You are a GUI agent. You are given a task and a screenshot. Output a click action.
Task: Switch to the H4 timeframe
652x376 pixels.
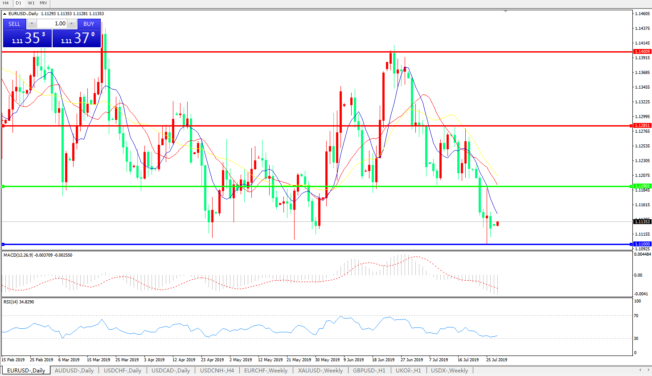click(6, 3)
